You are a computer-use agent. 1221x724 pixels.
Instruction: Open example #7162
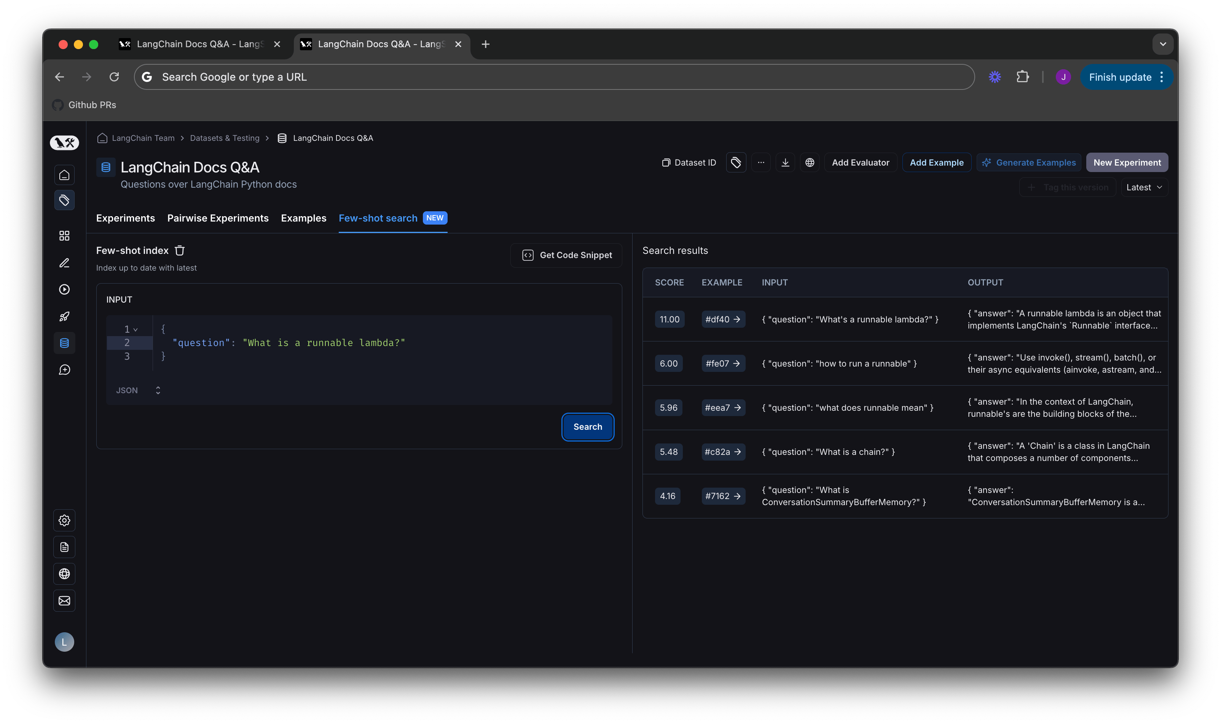point(723,496)
